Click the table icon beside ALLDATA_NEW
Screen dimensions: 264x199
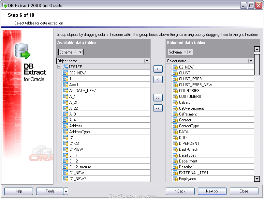click(x=66, y=90)
